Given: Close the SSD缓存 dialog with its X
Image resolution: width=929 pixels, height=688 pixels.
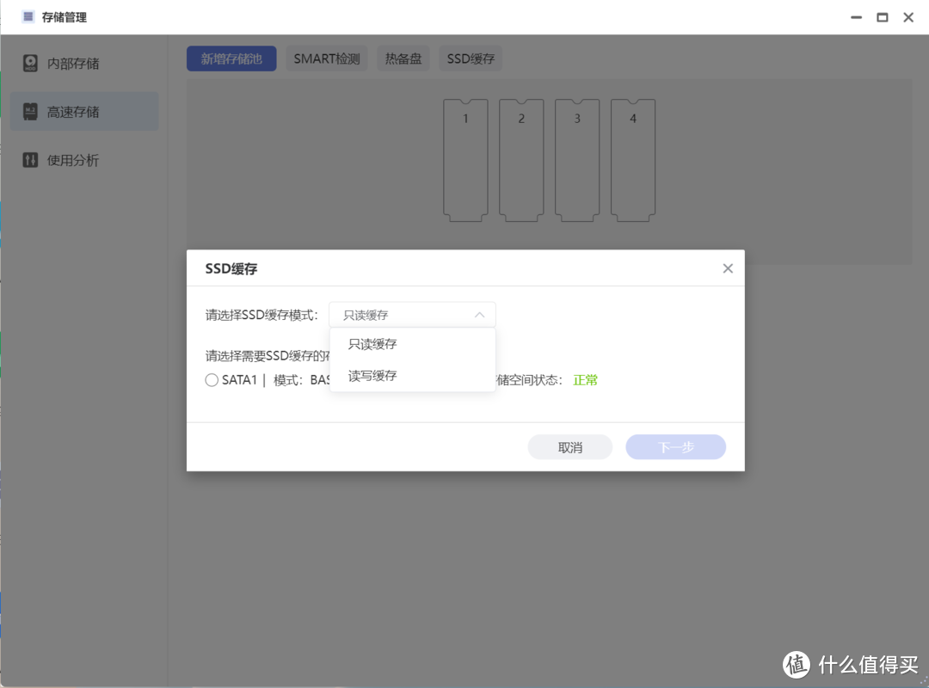Looking at the screenshot, I should (x=728, y=267).
